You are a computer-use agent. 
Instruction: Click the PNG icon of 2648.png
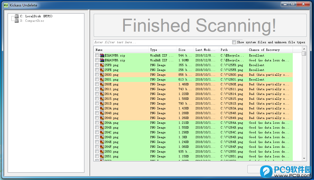102,113
